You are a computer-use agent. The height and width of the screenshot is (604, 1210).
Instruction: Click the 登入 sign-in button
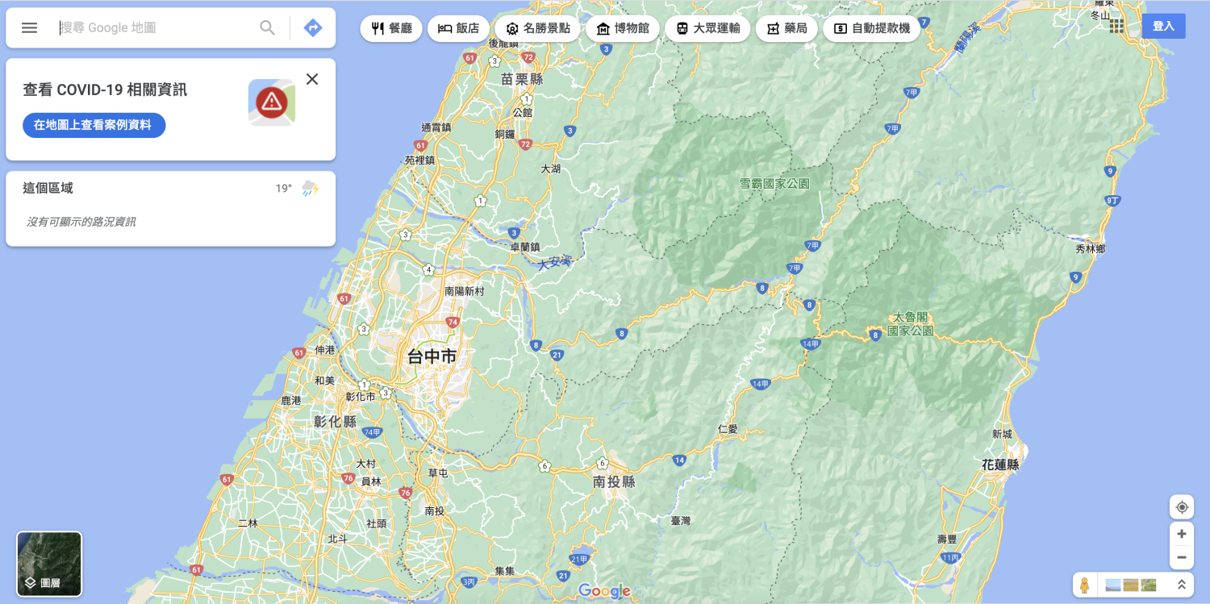click(x=1163, y=26)
